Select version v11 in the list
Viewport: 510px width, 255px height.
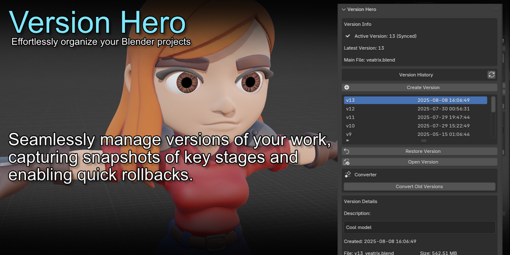click(x=415, y=117)
